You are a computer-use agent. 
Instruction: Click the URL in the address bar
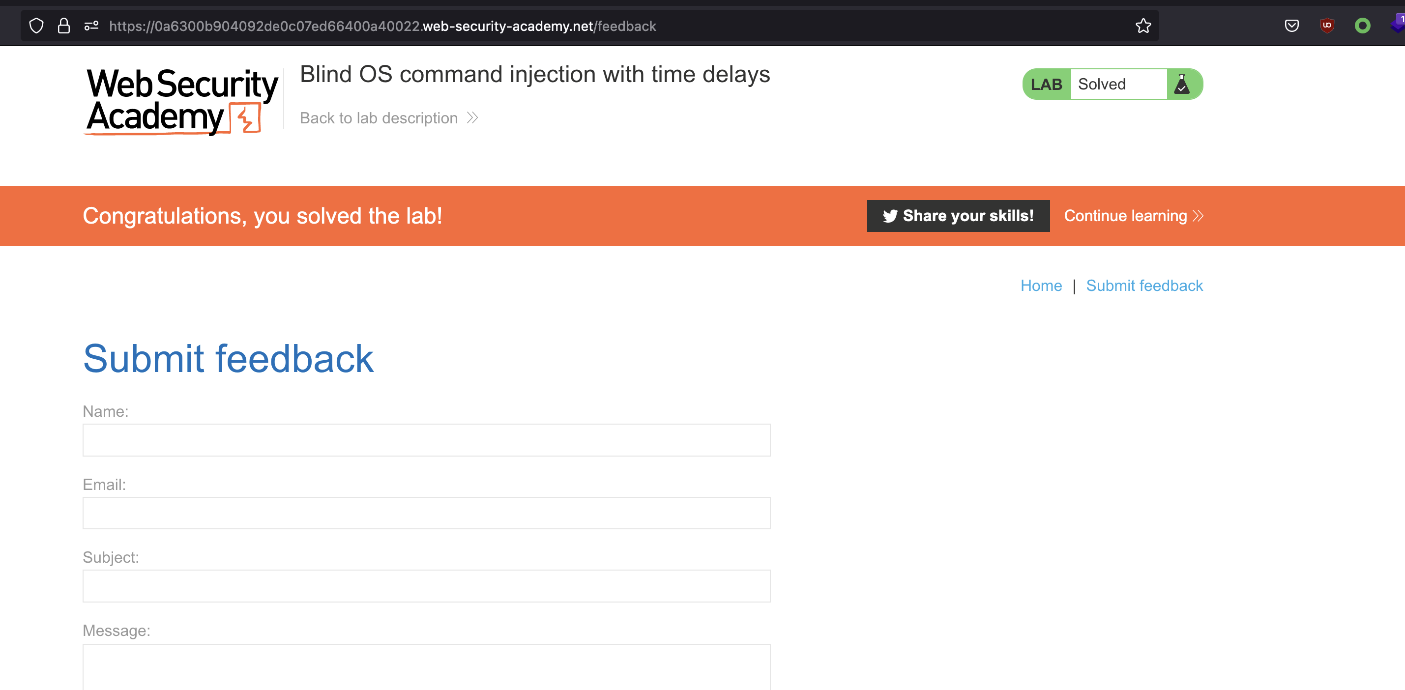382,26
